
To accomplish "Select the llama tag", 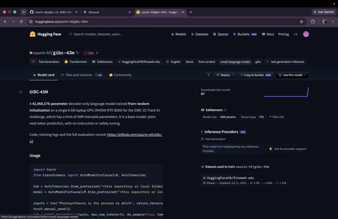I will [x=189, y=62].
